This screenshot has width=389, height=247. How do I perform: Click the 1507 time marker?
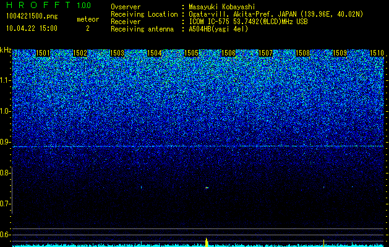265,53
